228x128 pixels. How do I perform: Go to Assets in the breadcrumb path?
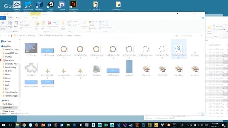(x=69, y=36)
